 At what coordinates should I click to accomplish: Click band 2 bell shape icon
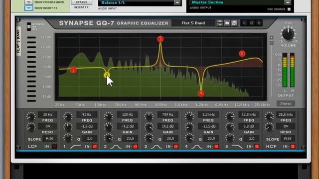click(116, 147)
